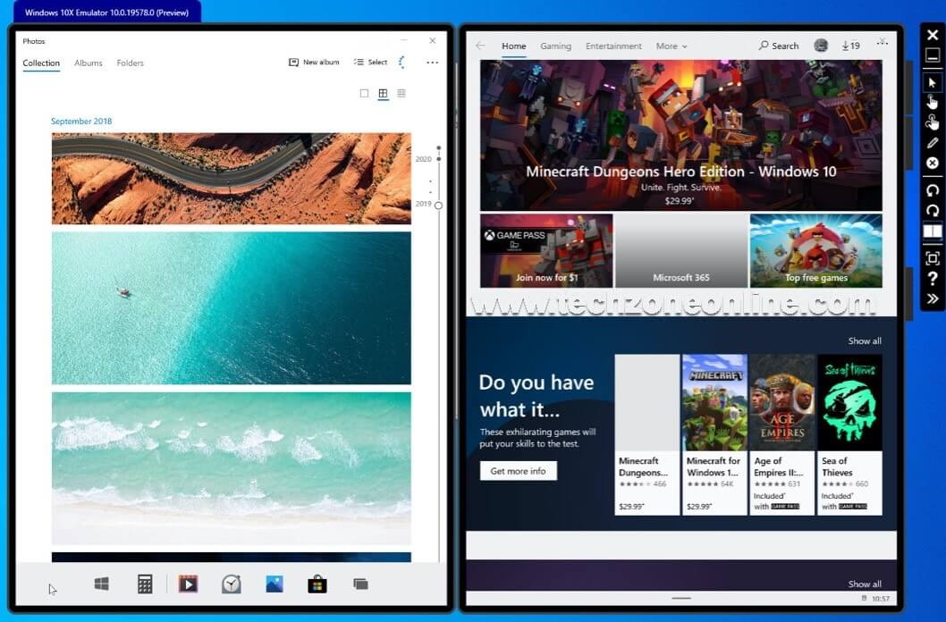Open the Age of Empires II game card
Image resolution: width=946 pixels, height=622 pixels.
click(x=782, y=434)
